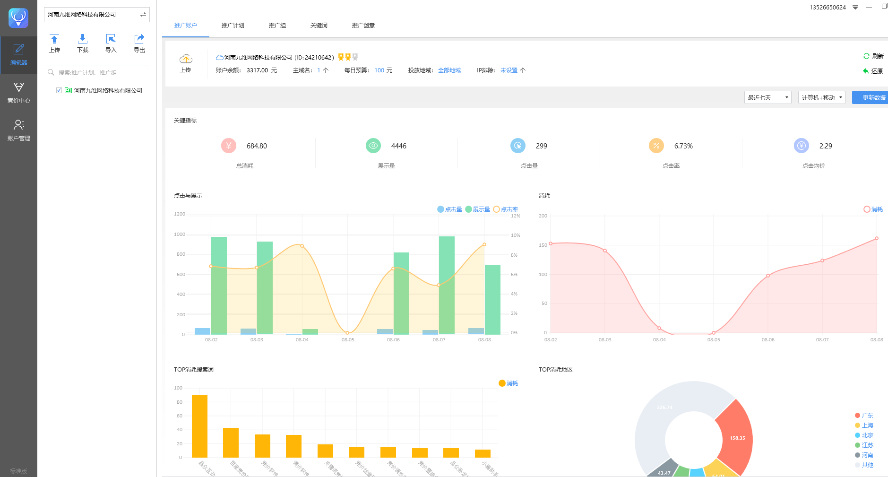
Task: Click the cloud 上传 icon in account header
Action: tap(186, 59)
